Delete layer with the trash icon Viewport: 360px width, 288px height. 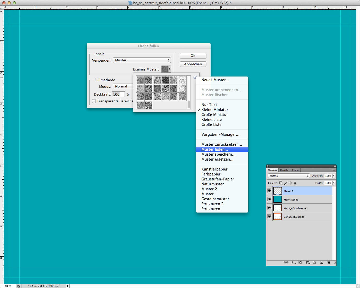(329, 262)
